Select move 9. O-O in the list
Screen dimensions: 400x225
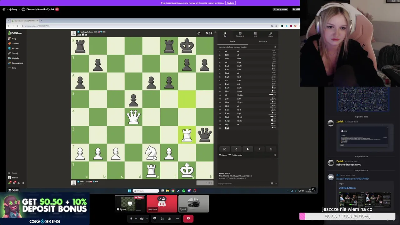click(227, 80)
